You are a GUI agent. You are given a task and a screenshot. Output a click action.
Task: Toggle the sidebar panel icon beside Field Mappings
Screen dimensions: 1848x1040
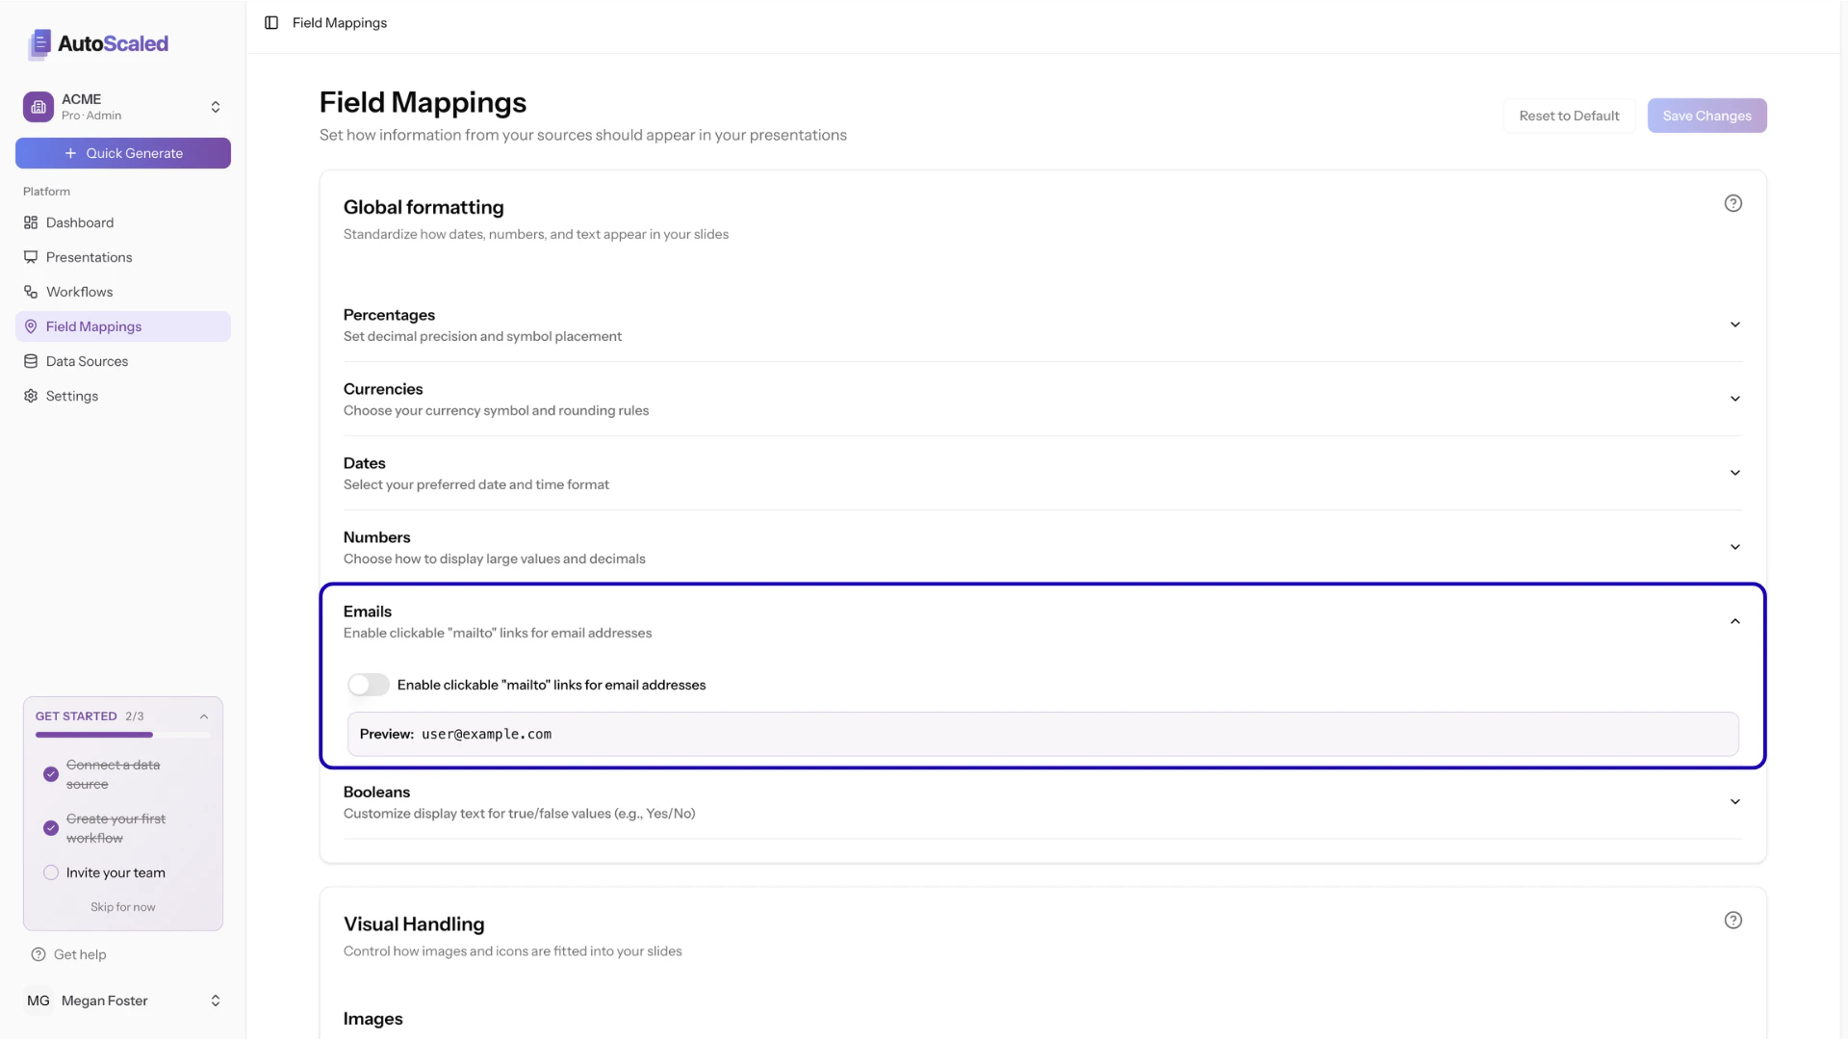click(270, 22)
